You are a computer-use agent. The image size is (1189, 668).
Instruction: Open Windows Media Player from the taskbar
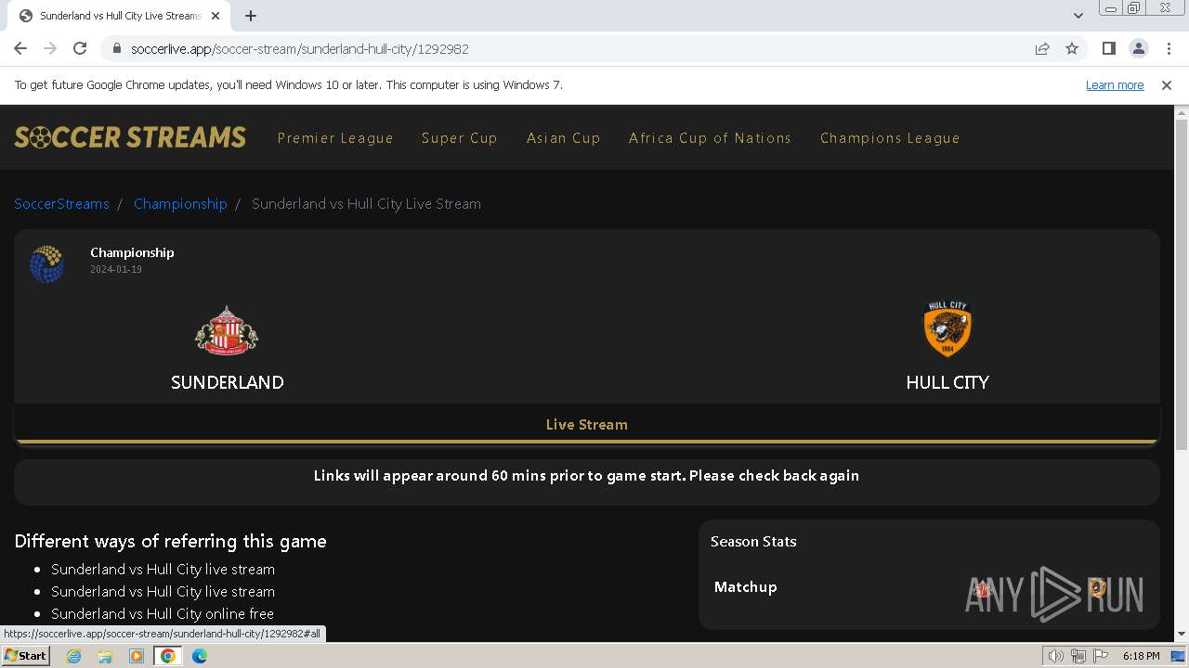137,656
